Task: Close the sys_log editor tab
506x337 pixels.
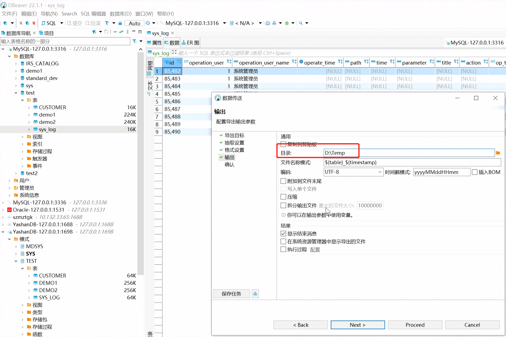Action: [x=173, y=33]
